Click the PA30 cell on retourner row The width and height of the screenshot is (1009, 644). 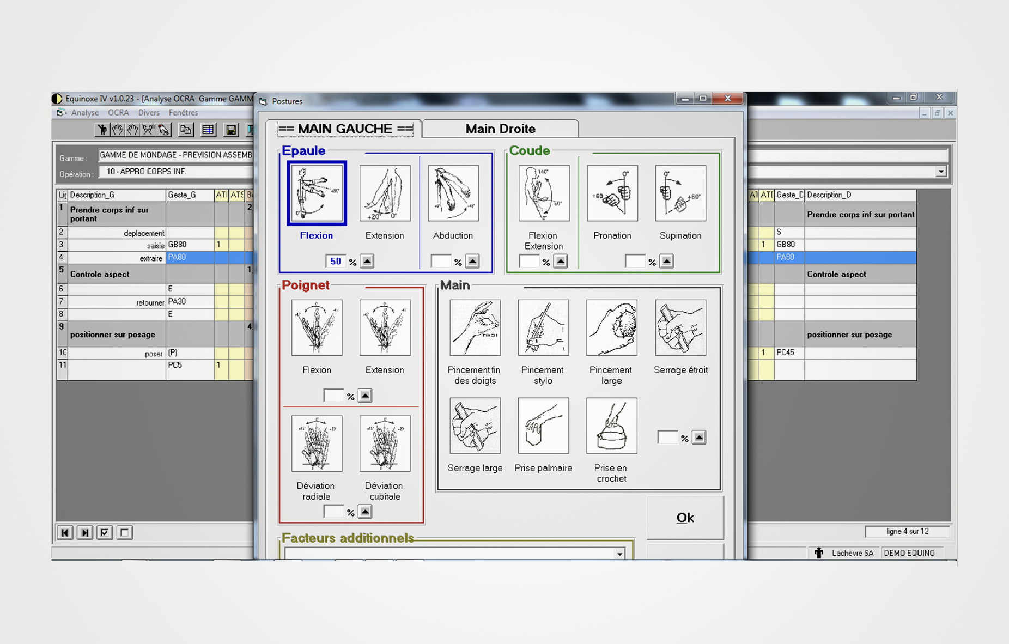coord(190,301)
